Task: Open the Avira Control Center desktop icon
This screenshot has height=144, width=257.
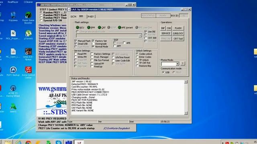Action: tap(28, 72)
